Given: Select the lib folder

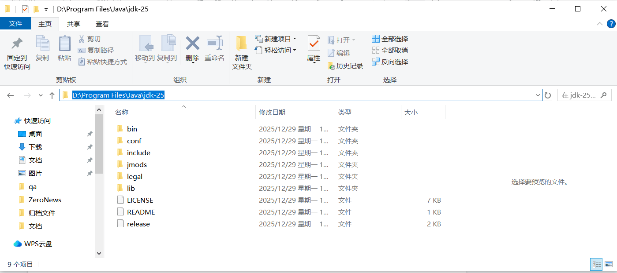Looking at the screenshot, I should coord(131,188).
